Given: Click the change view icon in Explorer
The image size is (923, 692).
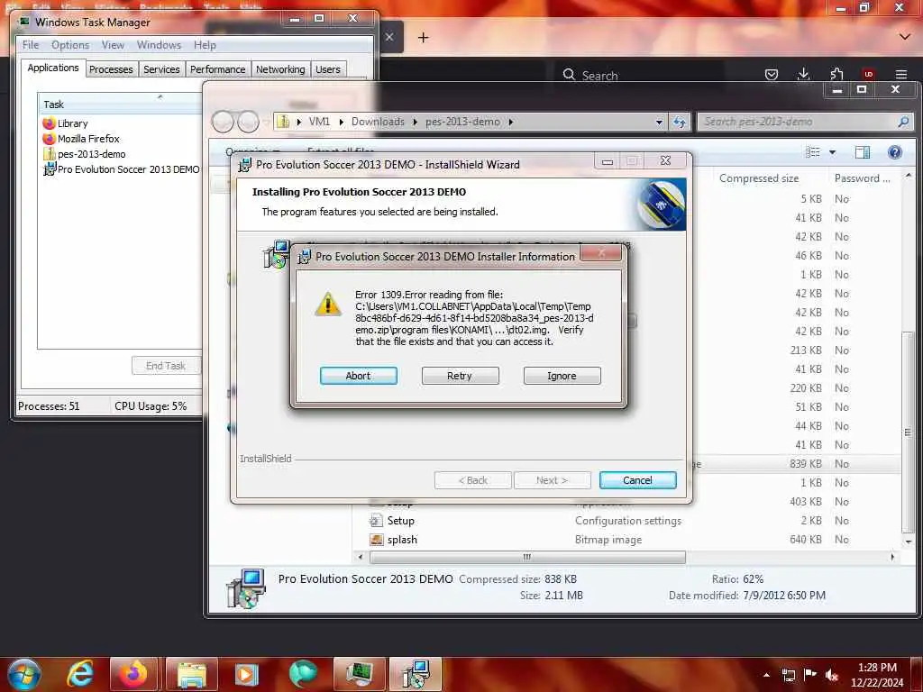Looking at the screenshot, I should (813, 152).
